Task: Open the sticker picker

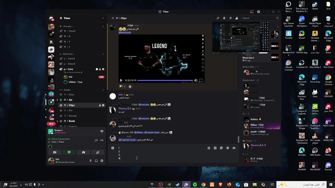Action: [x=221, y=148]
